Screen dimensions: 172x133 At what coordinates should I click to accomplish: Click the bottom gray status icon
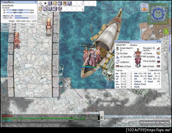point(166,49)
